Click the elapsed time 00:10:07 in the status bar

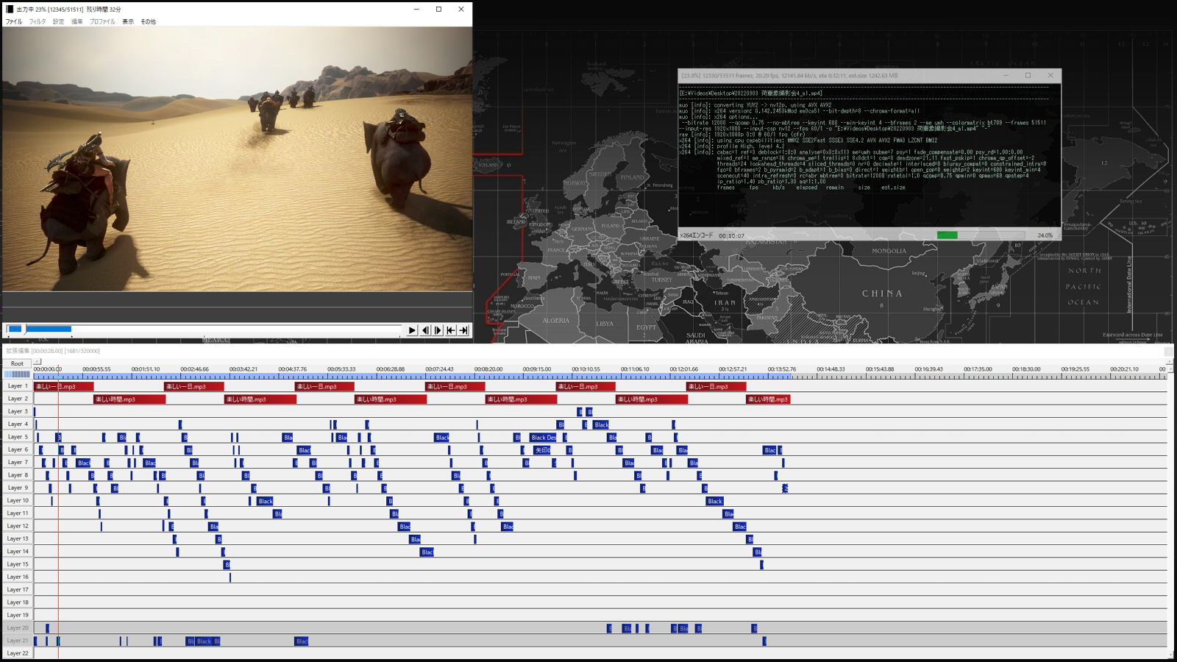(x=731, y=236)
